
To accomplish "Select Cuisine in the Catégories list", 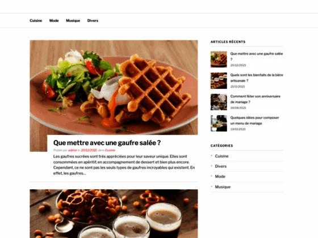I will 221,156.
